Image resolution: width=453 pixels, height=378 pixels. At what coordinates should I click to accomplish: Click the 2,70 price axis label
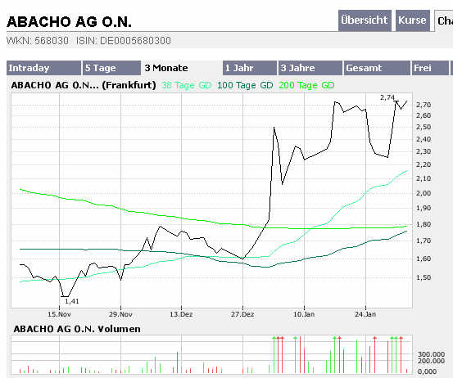point(424,105)
